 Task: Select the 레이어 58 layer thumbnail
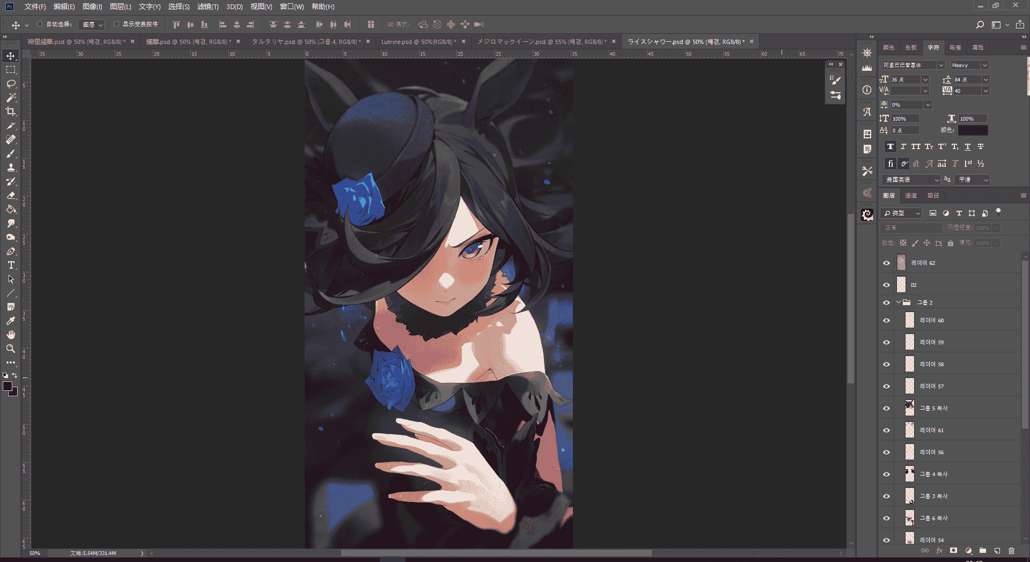(x=909, y=364)
